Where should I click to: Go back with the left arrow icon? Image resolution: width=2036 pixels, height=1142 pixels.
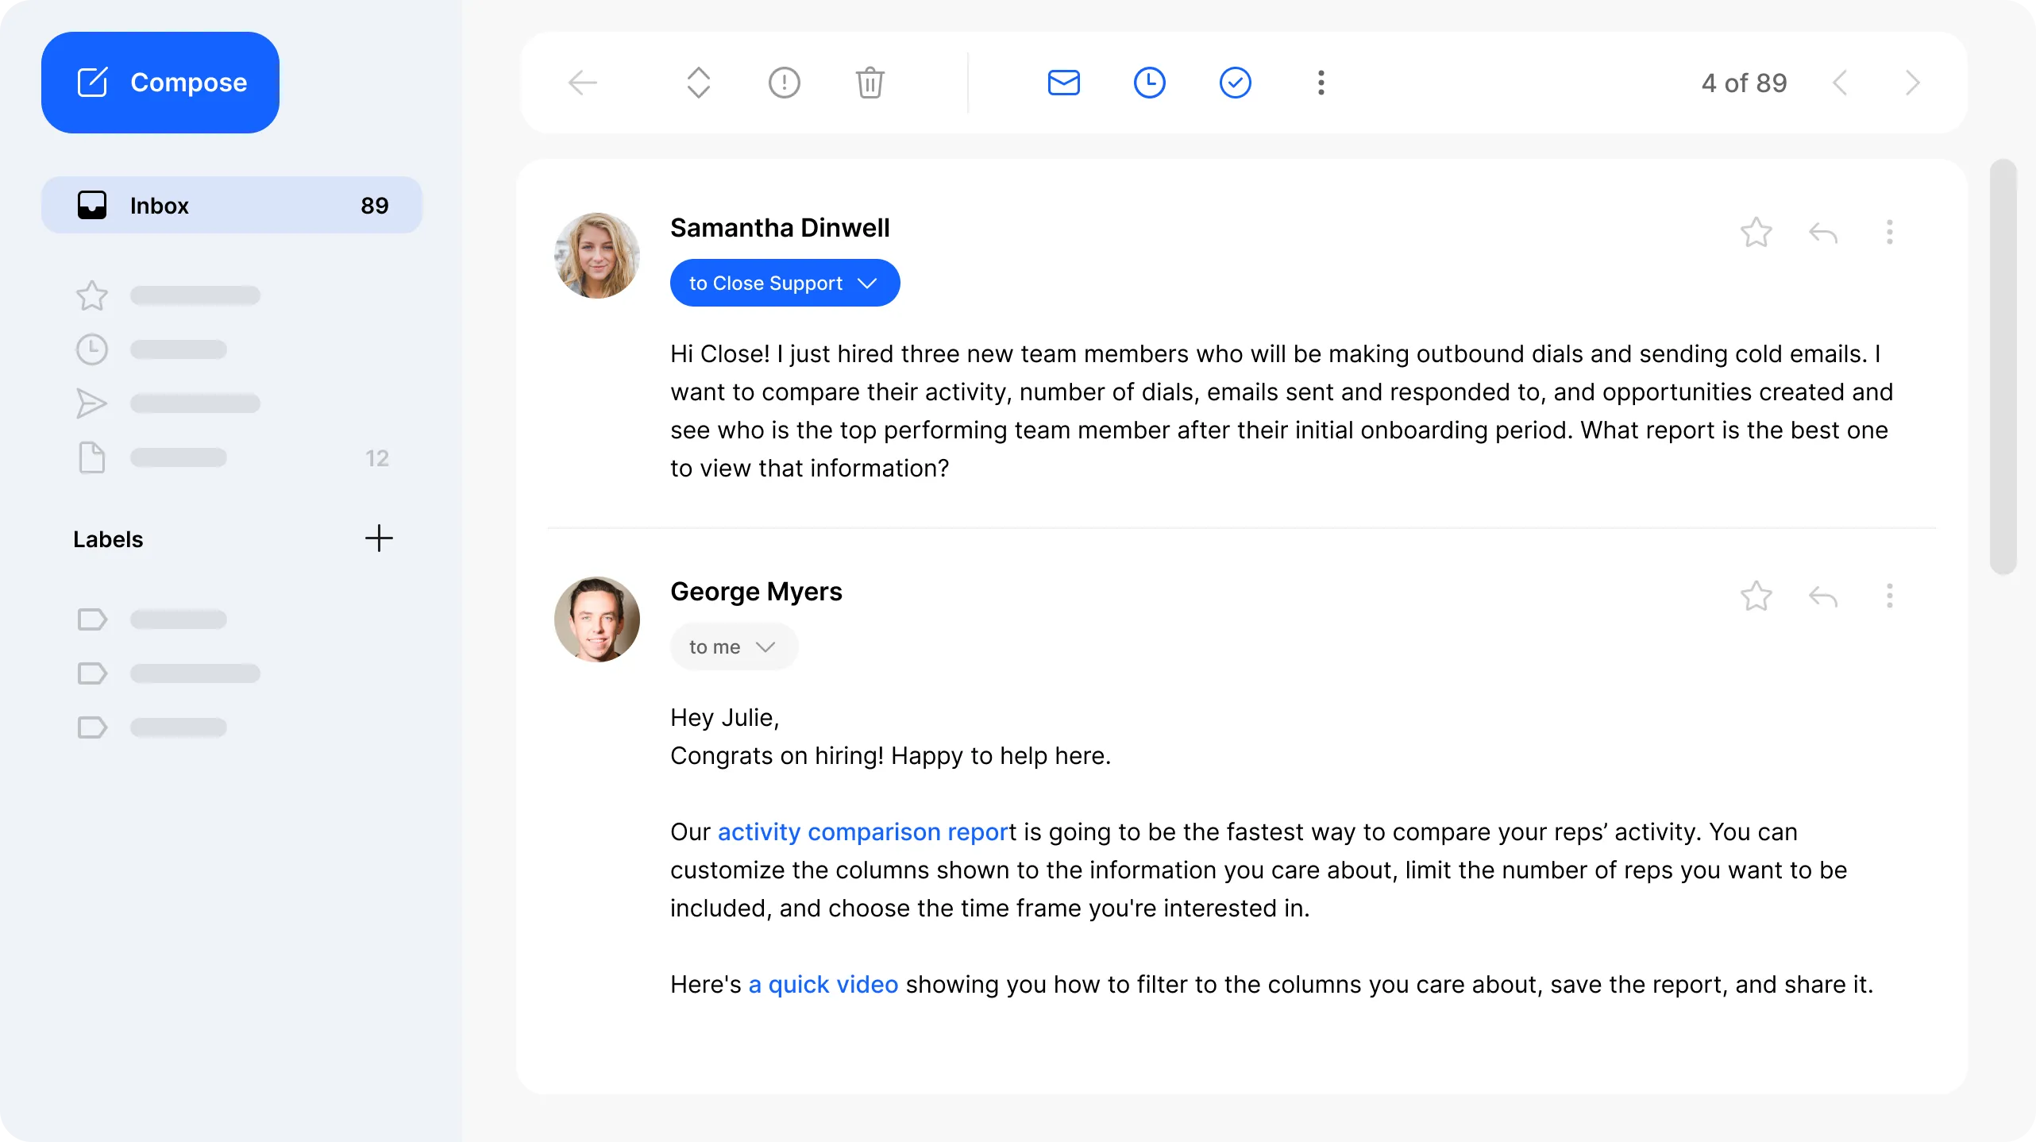[x=583, y=83]
